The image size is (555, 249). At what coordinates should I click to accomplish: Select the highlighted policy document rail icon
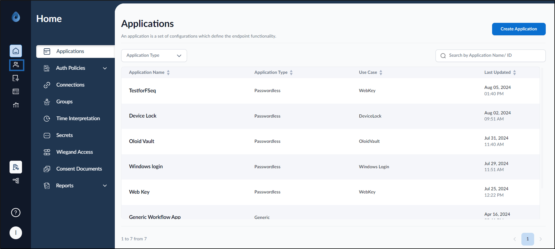point(16,167)
